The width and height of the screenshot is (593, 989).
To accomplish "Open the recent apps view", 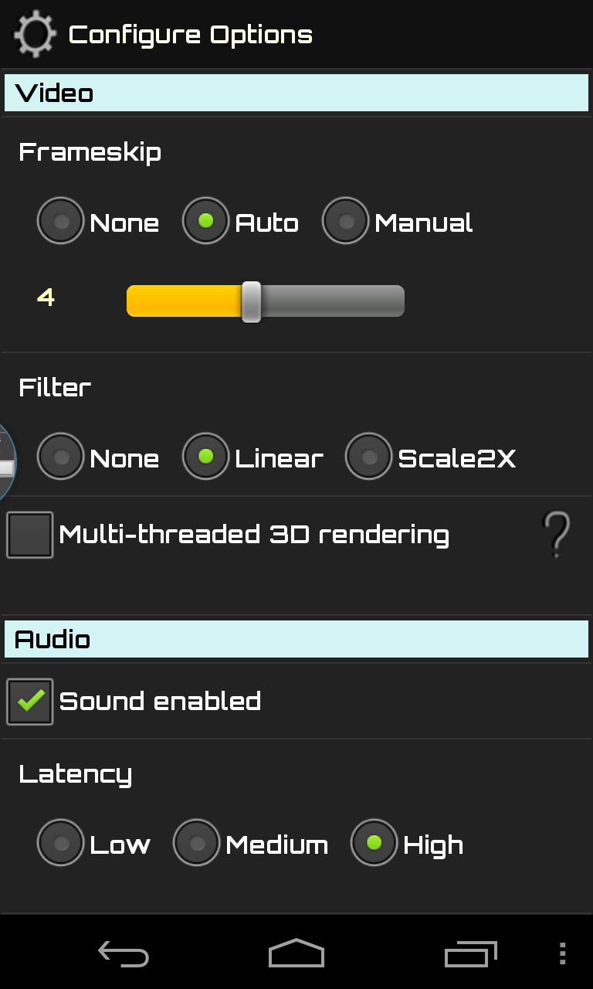I will 470,953.
